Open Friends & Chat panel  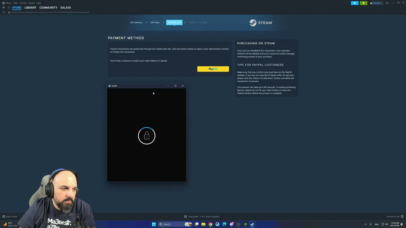coord(395,217)
